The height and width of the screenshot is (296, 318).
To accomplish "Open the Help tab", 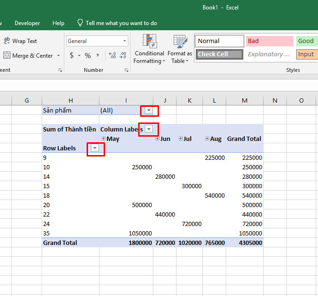I will pos(58,23).
